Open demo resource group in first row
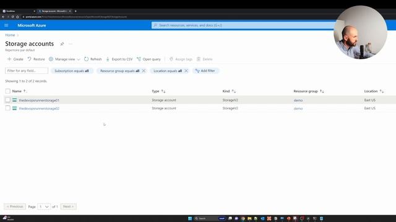This screenshot has height=222, width=396. pos(298,101)
